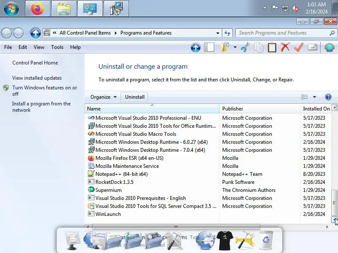Click the list scroll-up arrow
338x253 pixels.
tap(334, 107)
